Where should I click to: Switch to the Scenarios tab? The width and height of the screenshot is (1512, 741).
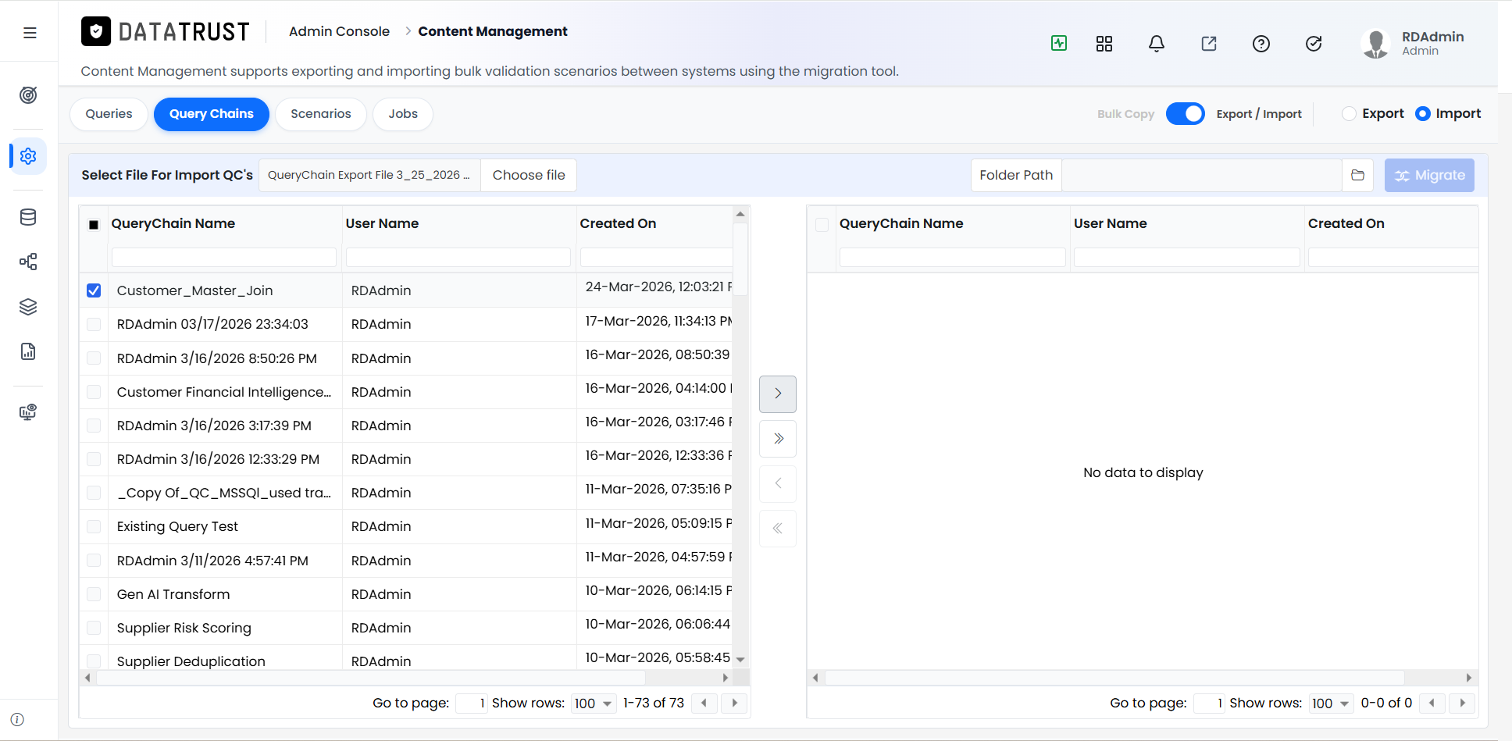pos(321,114)
